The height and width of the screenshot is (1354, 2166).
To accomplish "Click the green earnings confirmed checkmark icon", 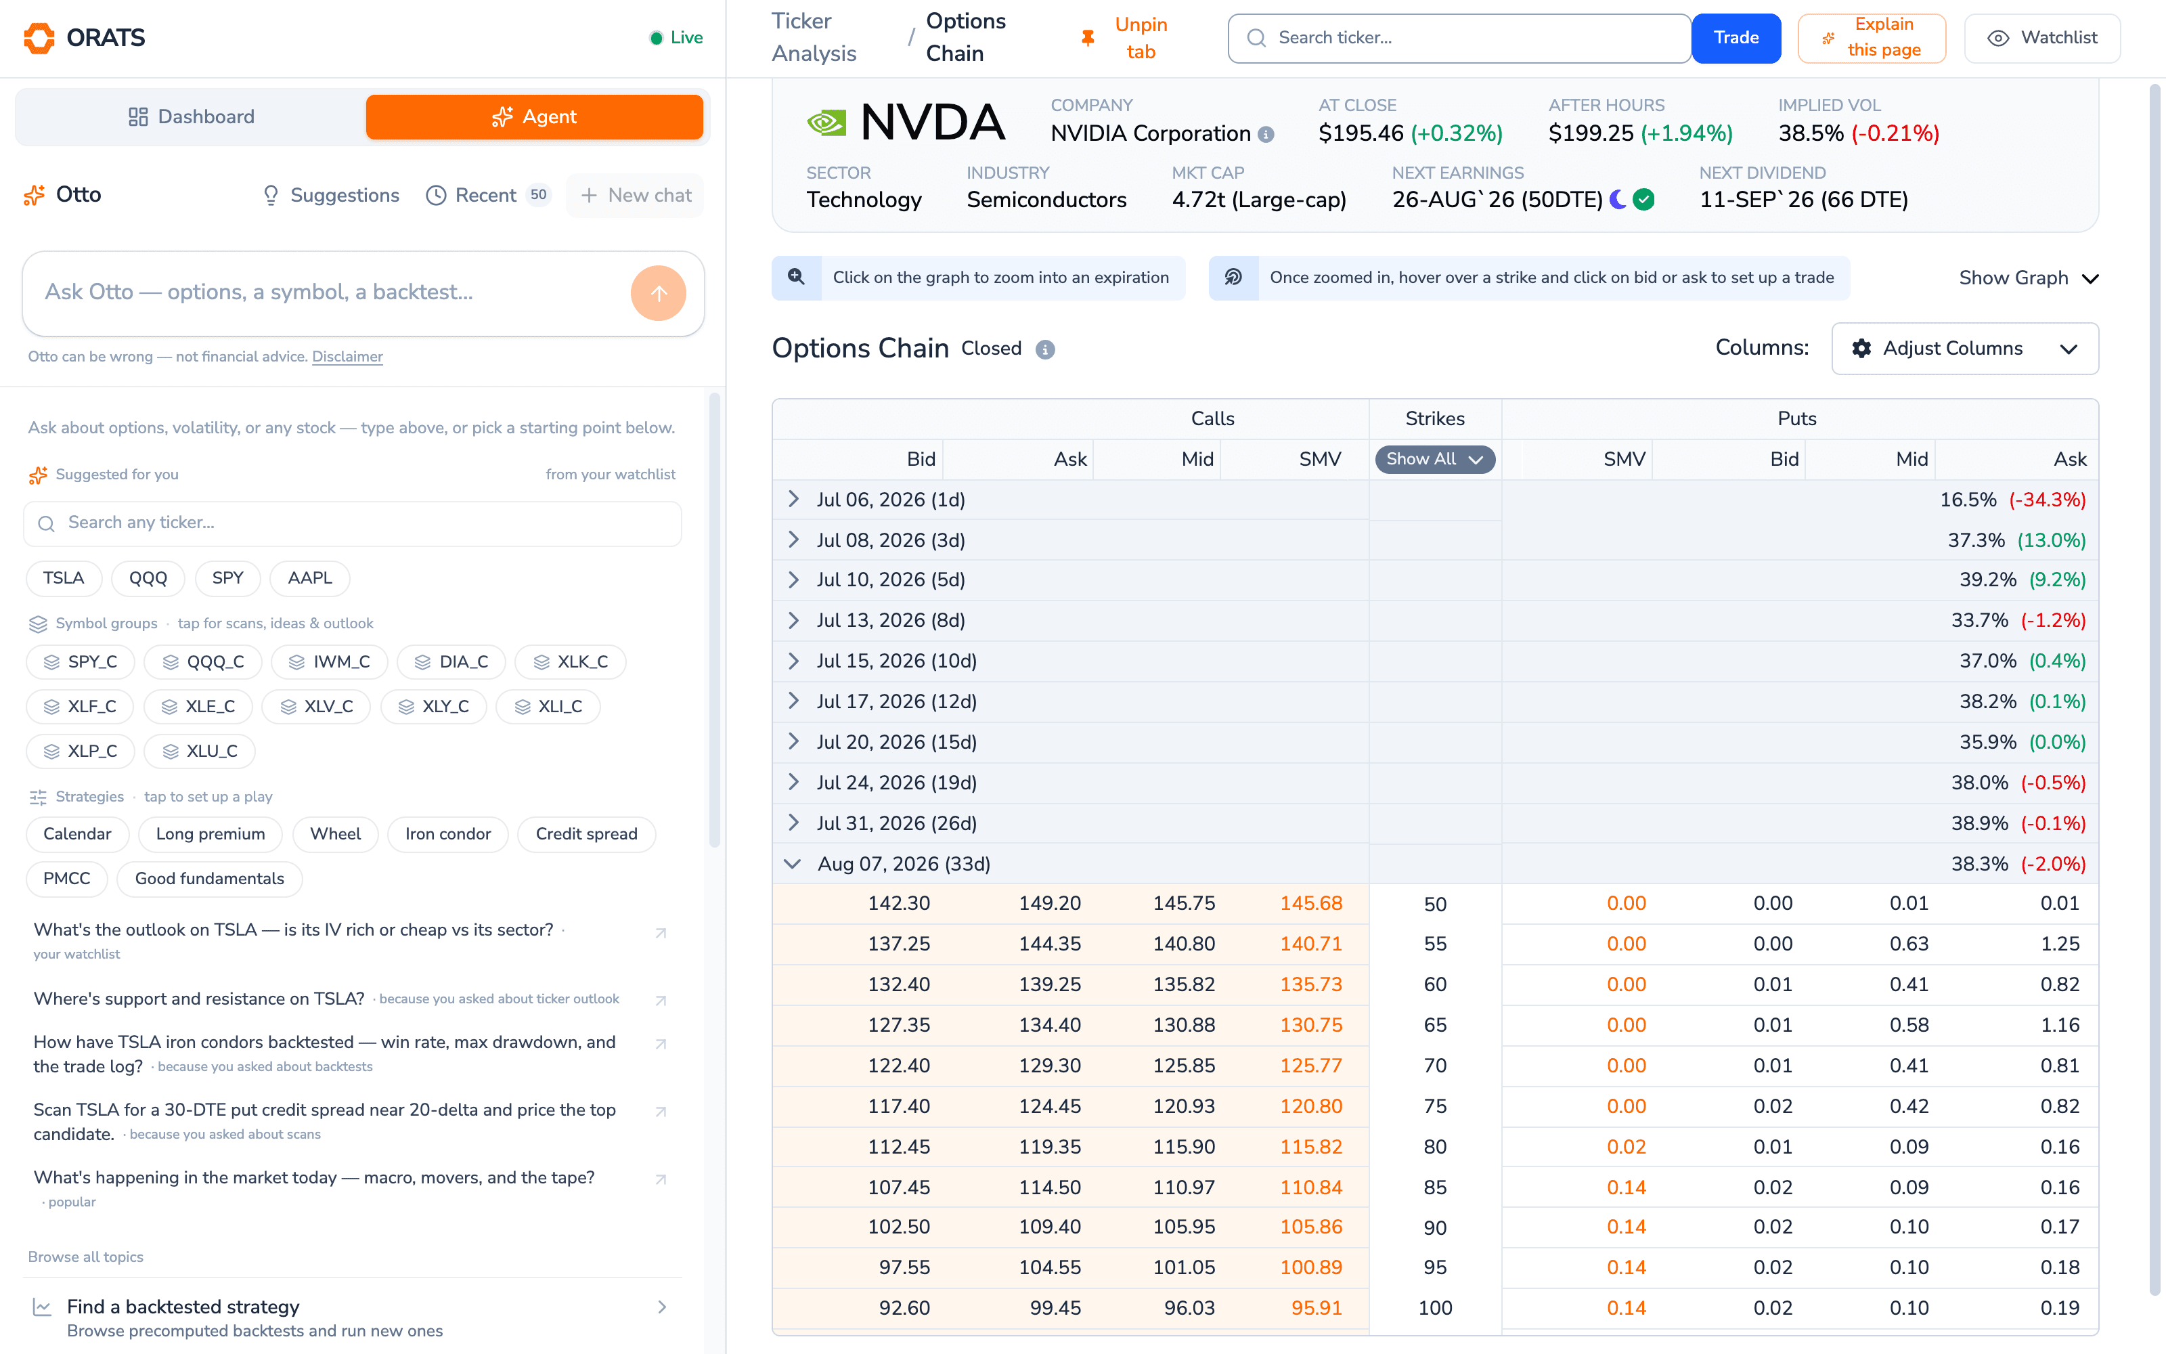I will coord(1643,200).
